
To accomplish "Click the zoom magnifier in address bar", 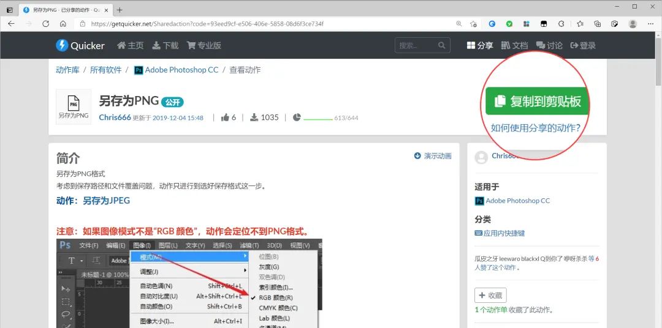I will pos(459,24).
